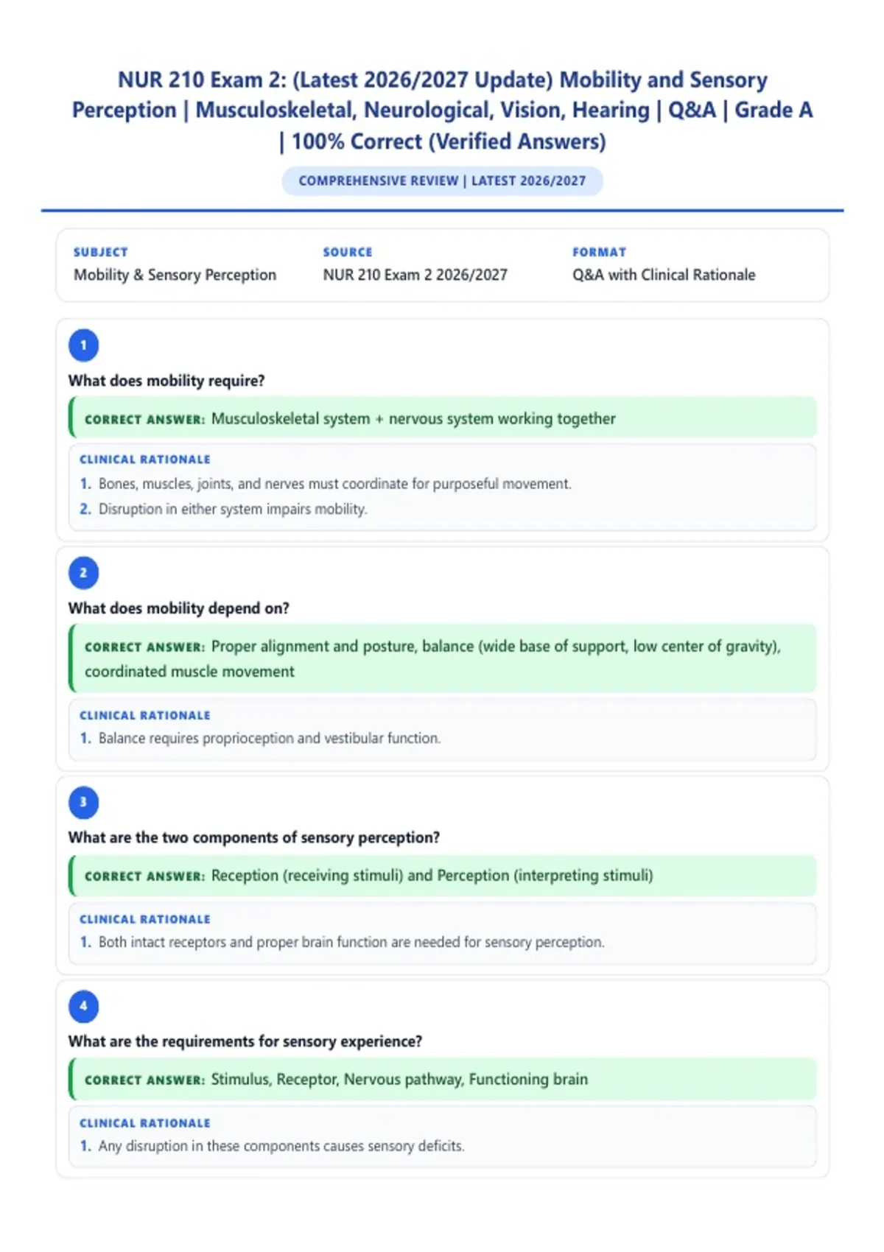Select the question 'What does mobility require?'
Viewport: 884px width, 1252px height.
(166, 381)
